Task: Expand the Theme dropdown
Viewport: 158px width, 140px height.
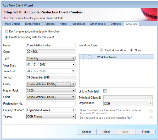Action: point(51,117)
